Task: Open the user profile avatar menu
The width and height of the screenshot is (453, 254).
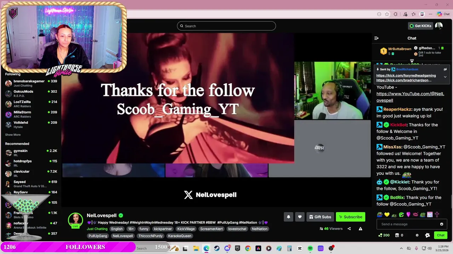Action: [x=439, y=26]
